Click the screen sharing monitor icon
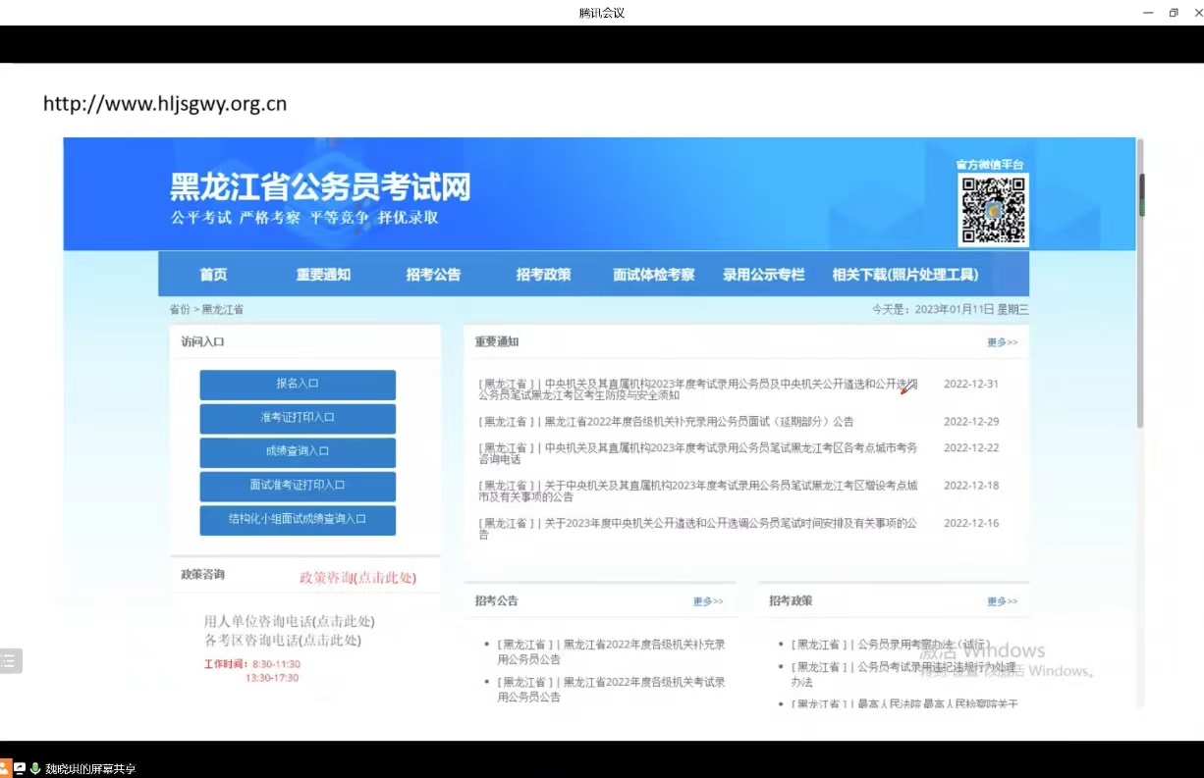1204x778 pixels. (x=20, y=768)
